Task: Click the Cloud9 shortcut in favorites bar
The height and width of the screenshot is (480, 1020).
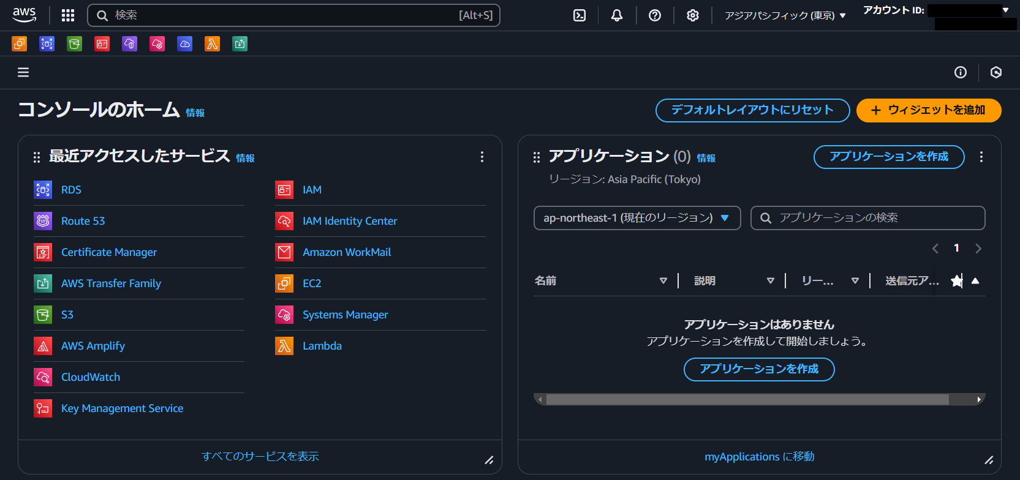Action: 185,43
